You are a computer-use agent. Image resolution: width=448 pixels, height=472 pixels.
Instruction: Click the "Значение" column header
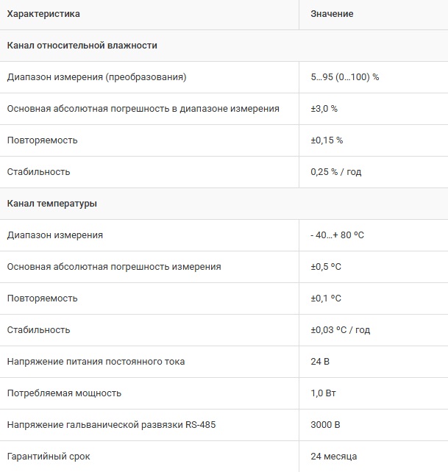click(x=332, y=14)
